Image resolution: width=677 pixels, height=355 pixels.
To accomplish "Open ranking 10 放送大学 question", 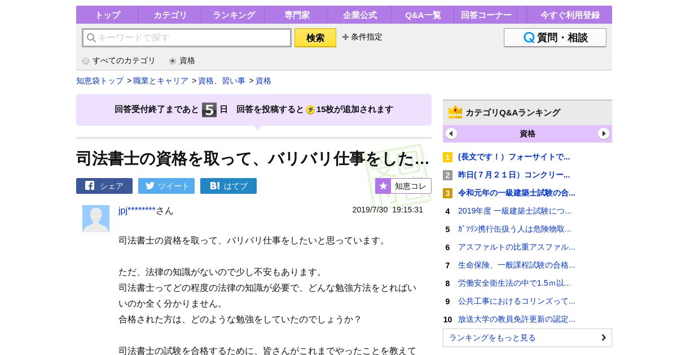I will point(517,319).
